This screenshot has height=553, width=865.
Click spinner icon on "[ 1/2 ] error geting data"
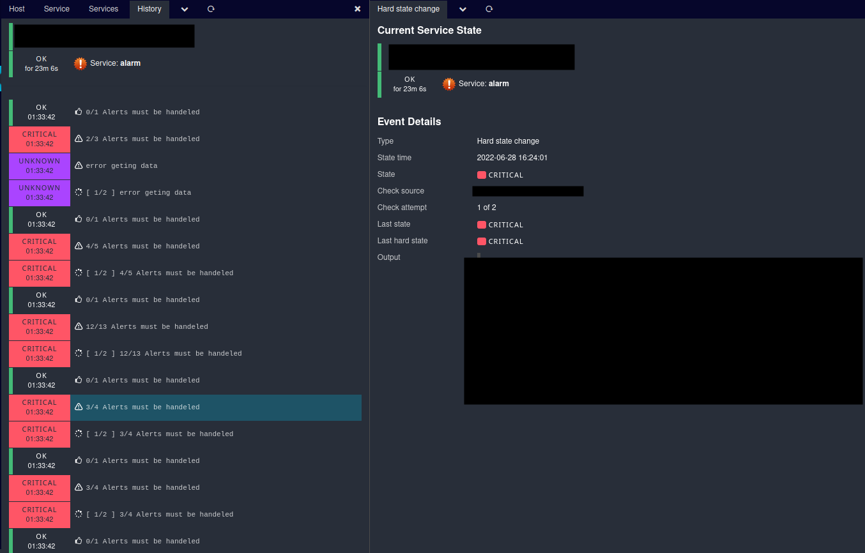(79, 192)
